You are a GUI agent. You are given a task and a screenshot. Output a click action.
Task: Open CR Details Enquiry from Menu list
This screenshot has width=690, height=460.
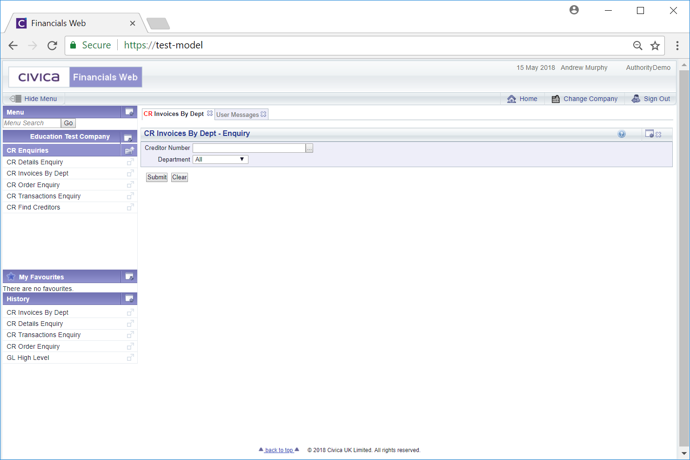click(35, 162)
